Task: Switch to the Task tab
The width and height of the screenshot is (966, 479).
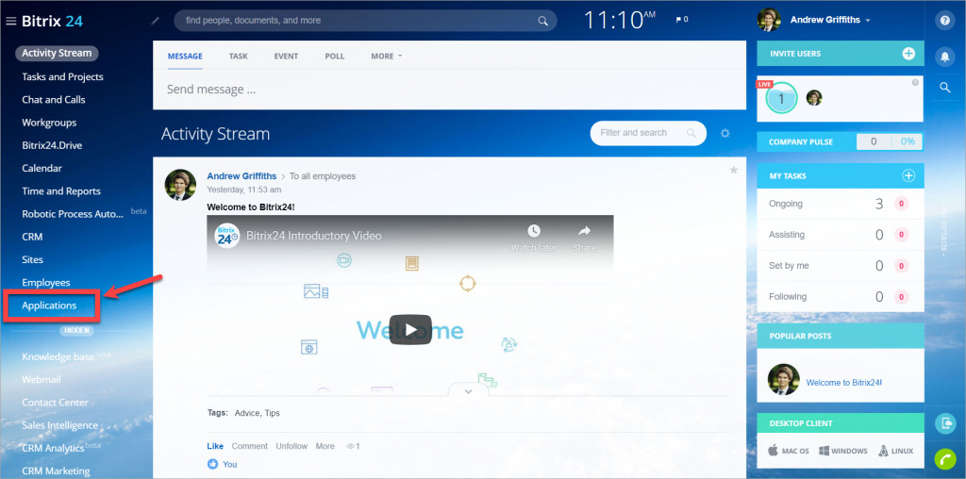Action: coord(239,56)
